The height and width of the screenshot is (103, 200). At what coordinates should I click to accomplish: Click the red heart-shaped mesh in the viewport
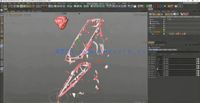point(61,23)
